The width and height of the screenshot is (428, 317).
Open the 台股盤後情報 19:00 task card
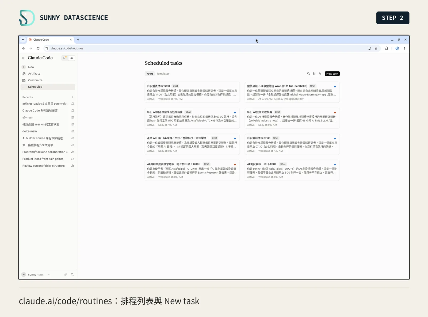click(x=192, y=92)
